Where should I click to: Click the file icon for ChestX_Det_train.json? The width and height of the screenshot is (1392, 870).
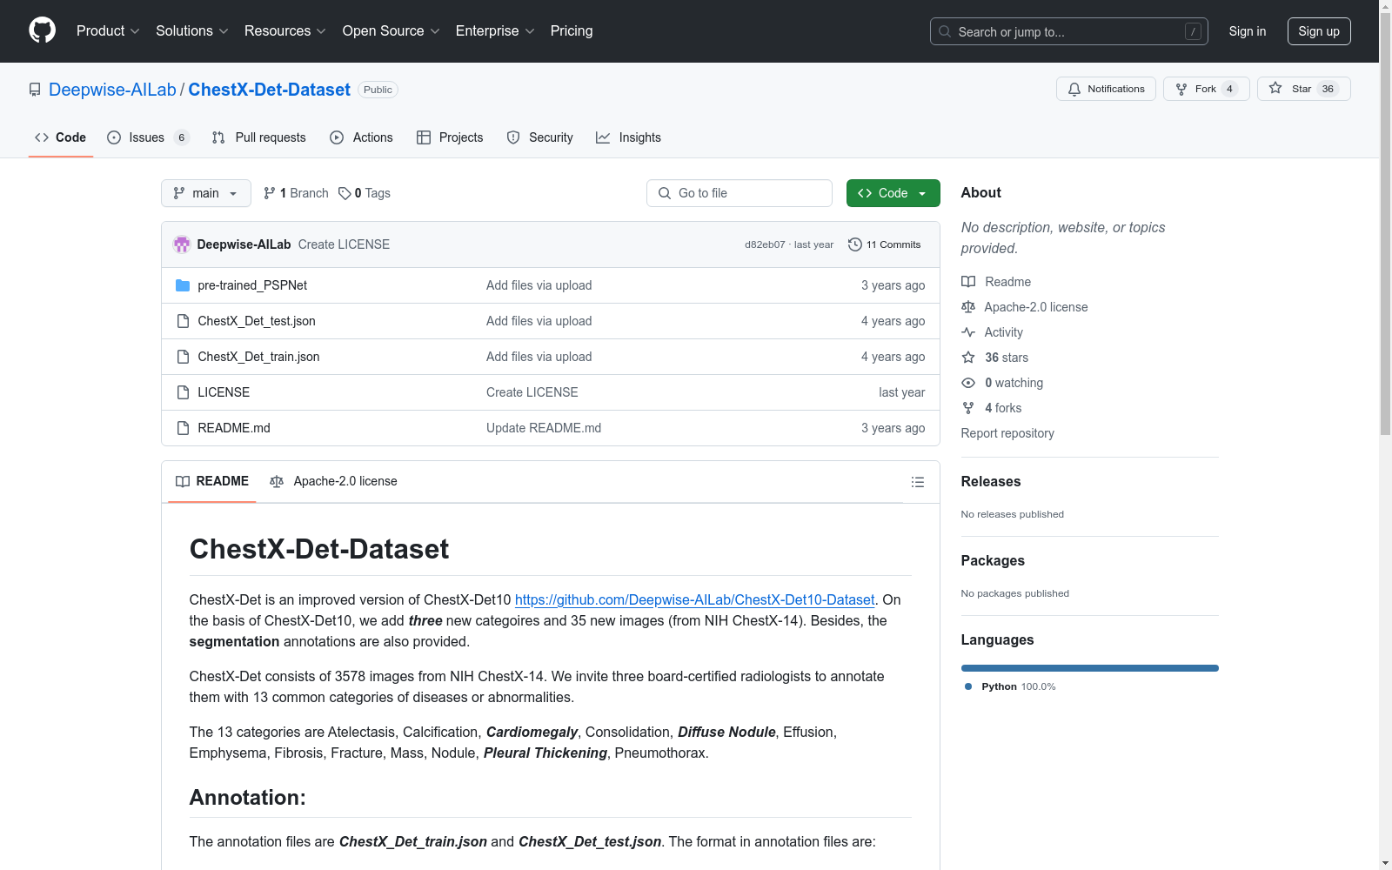tap(183, 357)
